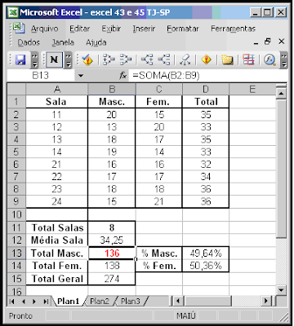
Task: Select the Plan1 sheet tab
Action: click(x=69, y=302)
